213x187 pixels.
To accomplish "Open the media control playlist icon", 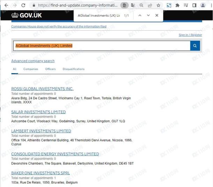I will [186, 6].
